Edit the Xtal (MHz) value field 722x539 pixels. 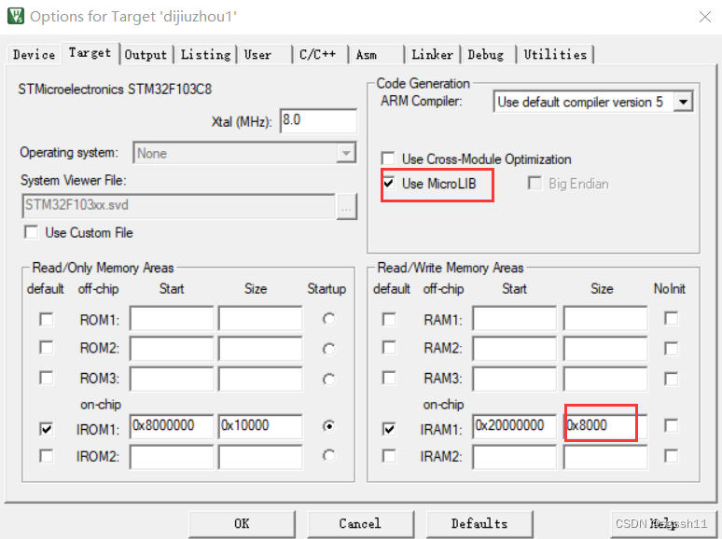[318, 121]
